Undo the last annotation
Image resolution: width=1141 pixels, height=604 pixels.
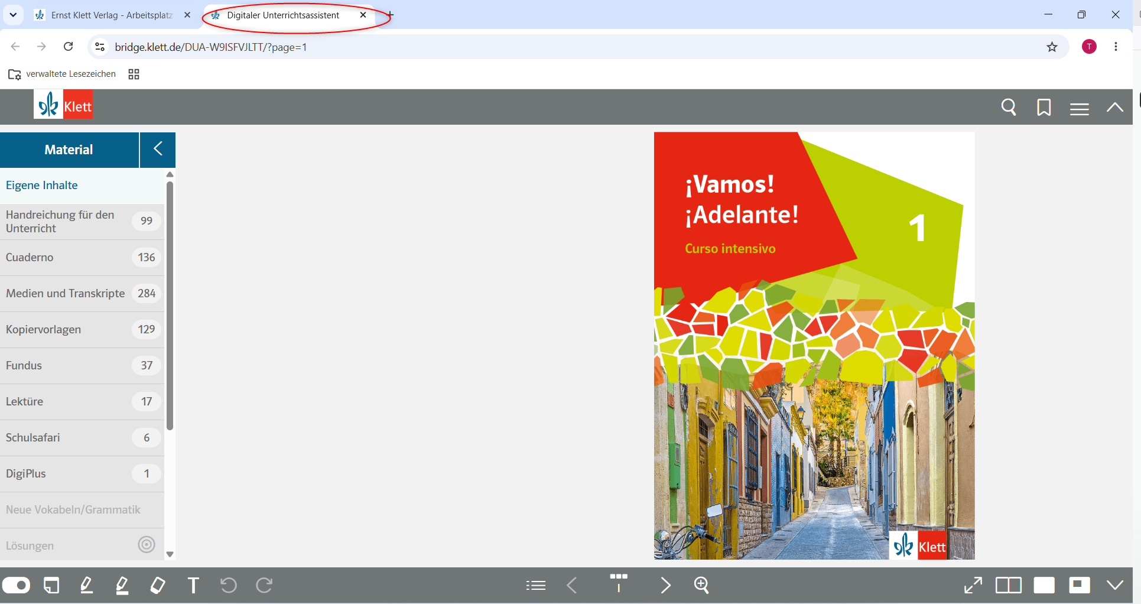coord(229,585)
